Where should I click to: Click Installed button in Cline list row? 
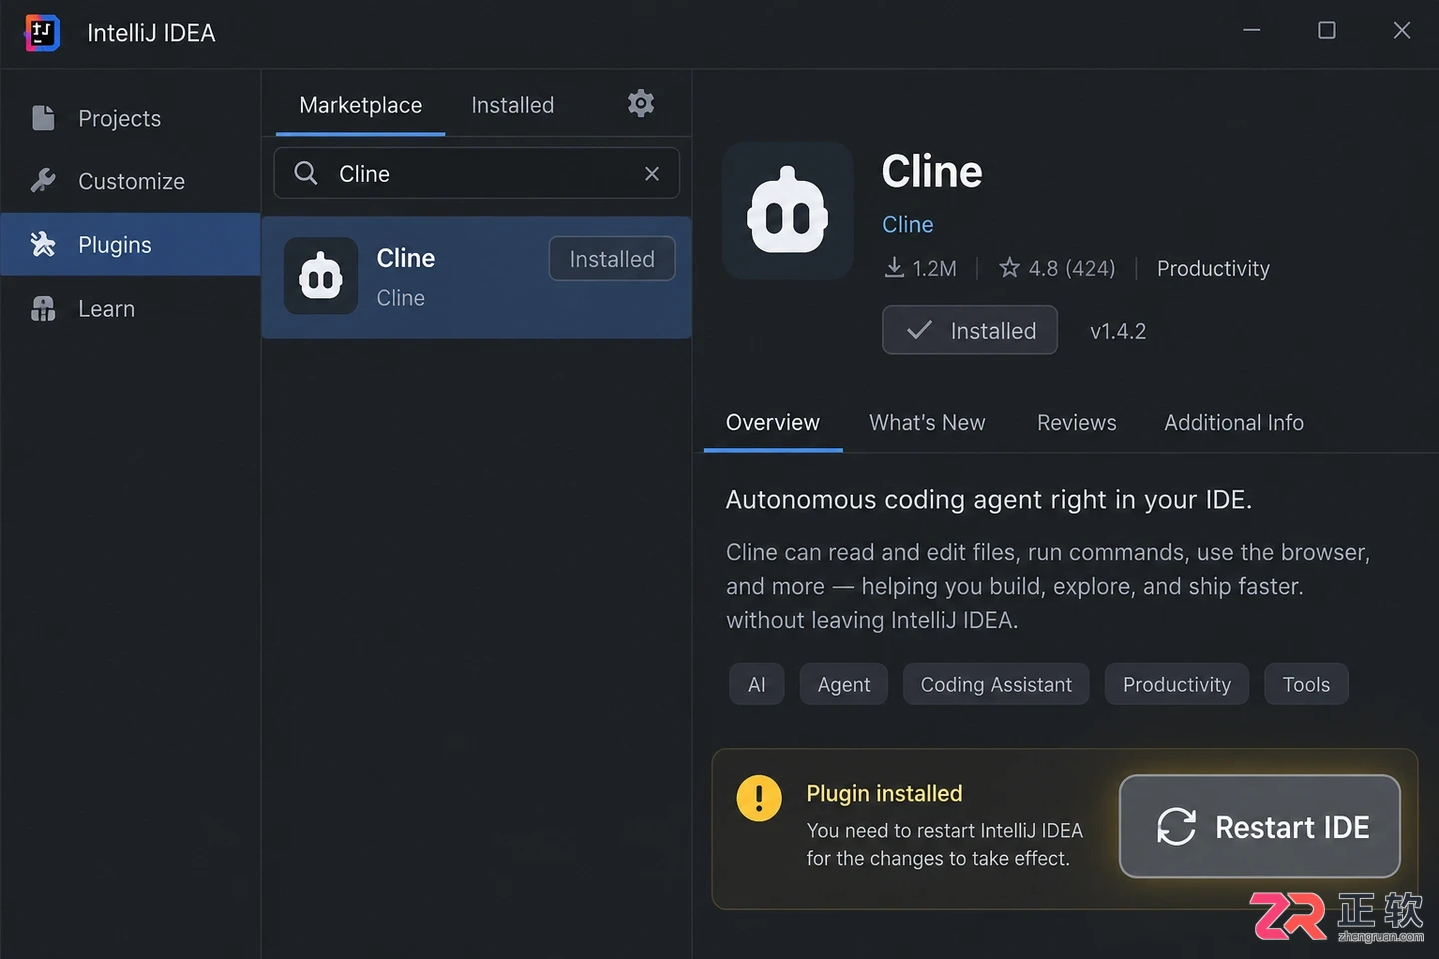[612, 259]
